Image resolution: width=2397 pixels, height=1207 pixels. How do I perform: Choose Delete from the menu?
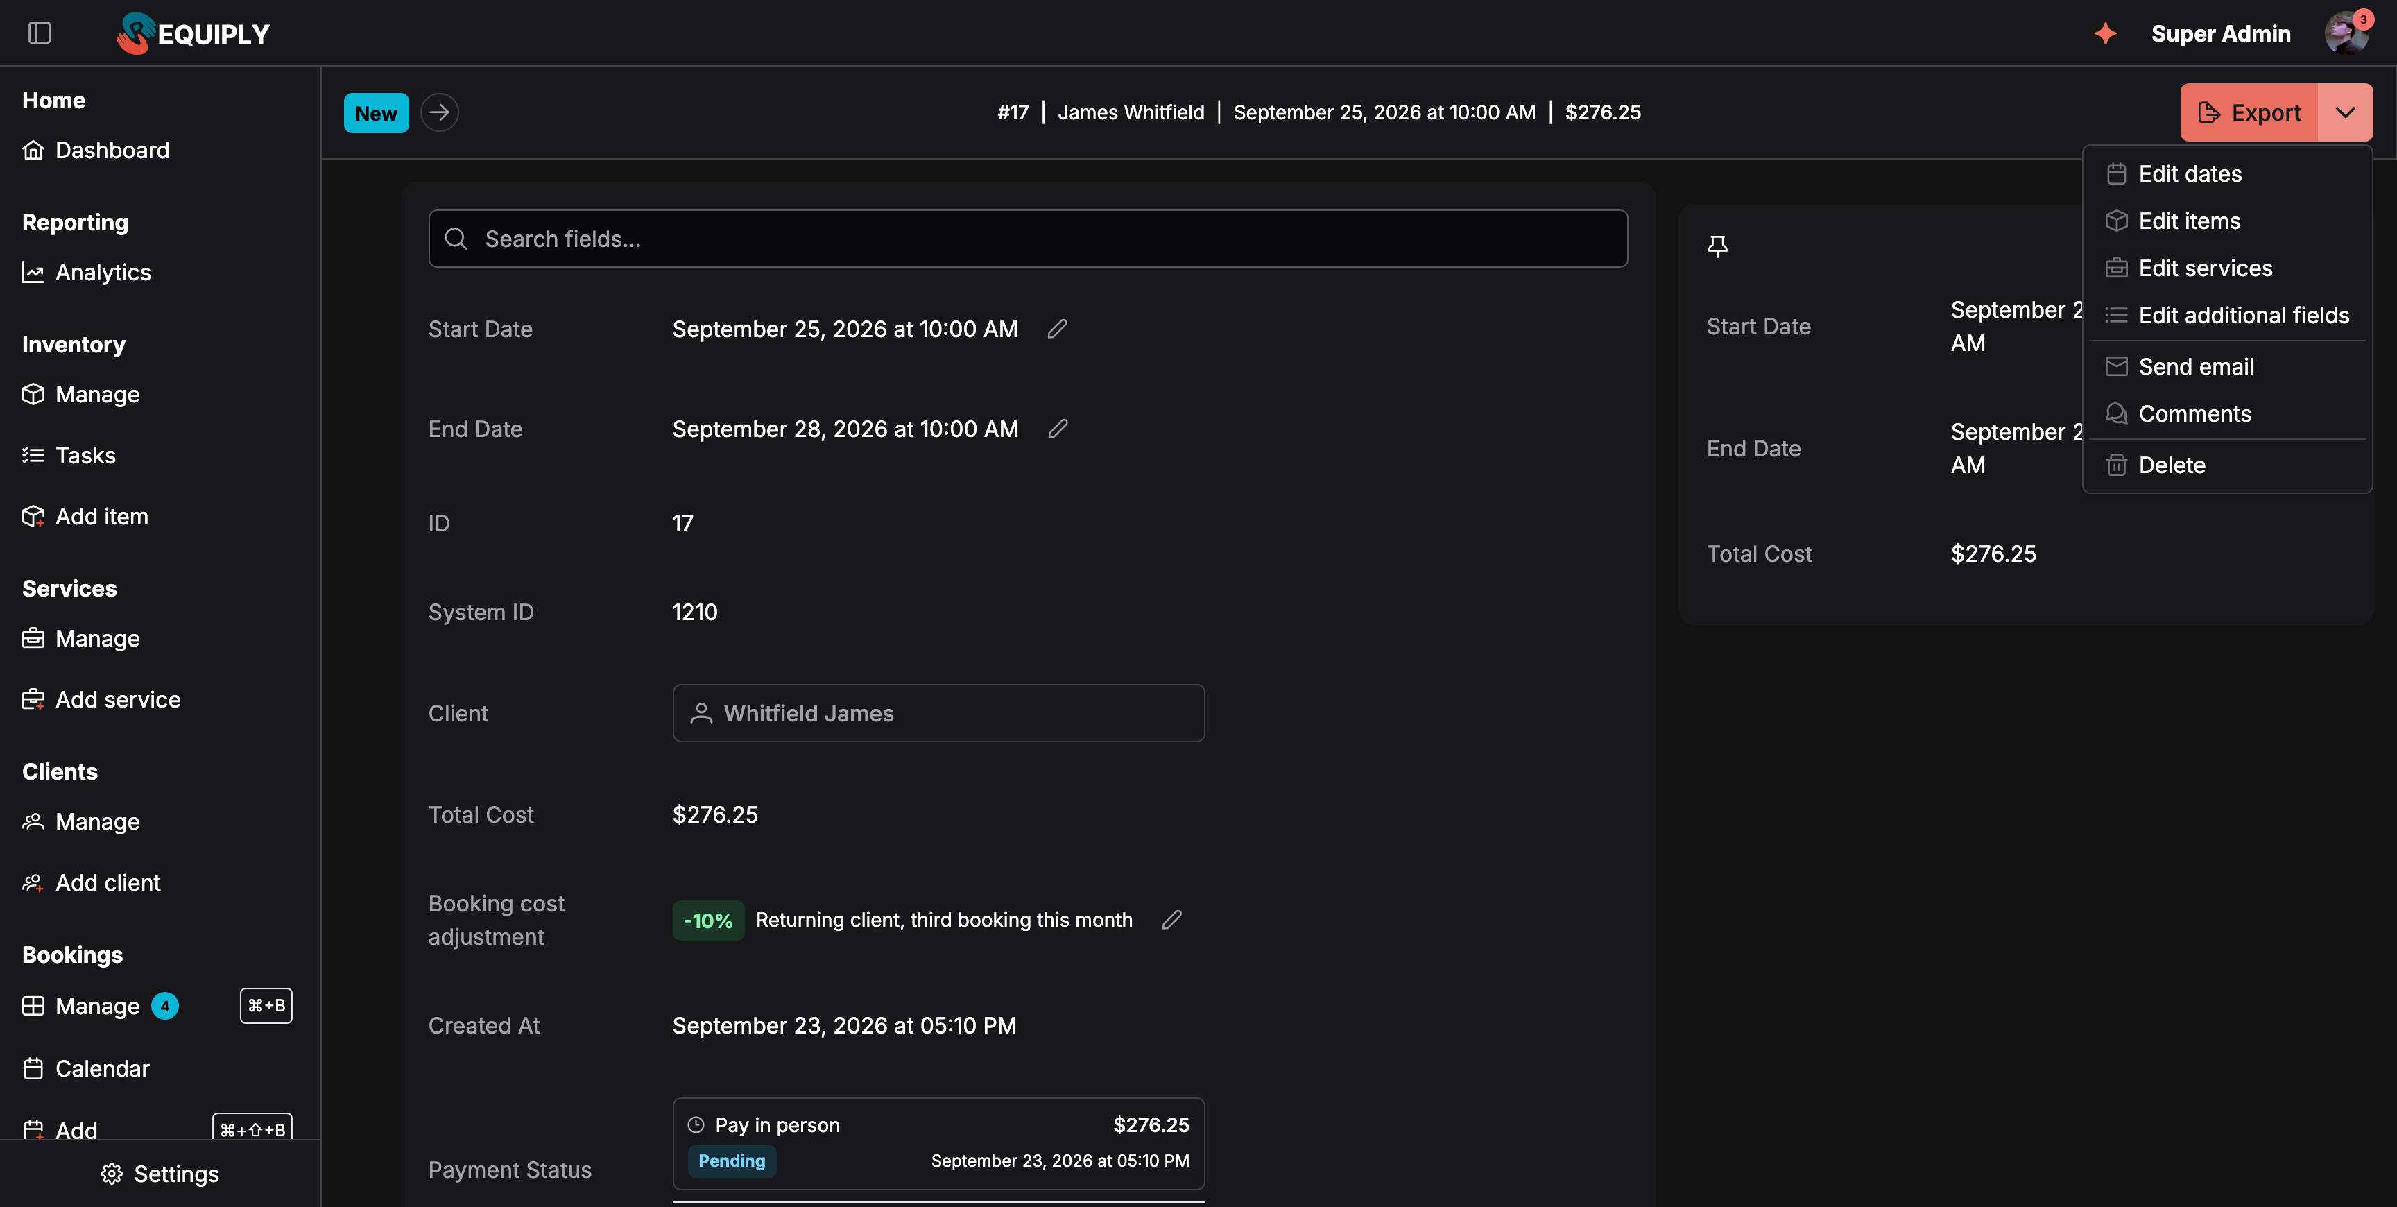pos(2226,465)
